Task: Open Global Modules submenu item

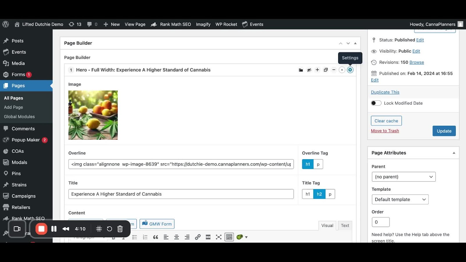Action: 19,116
